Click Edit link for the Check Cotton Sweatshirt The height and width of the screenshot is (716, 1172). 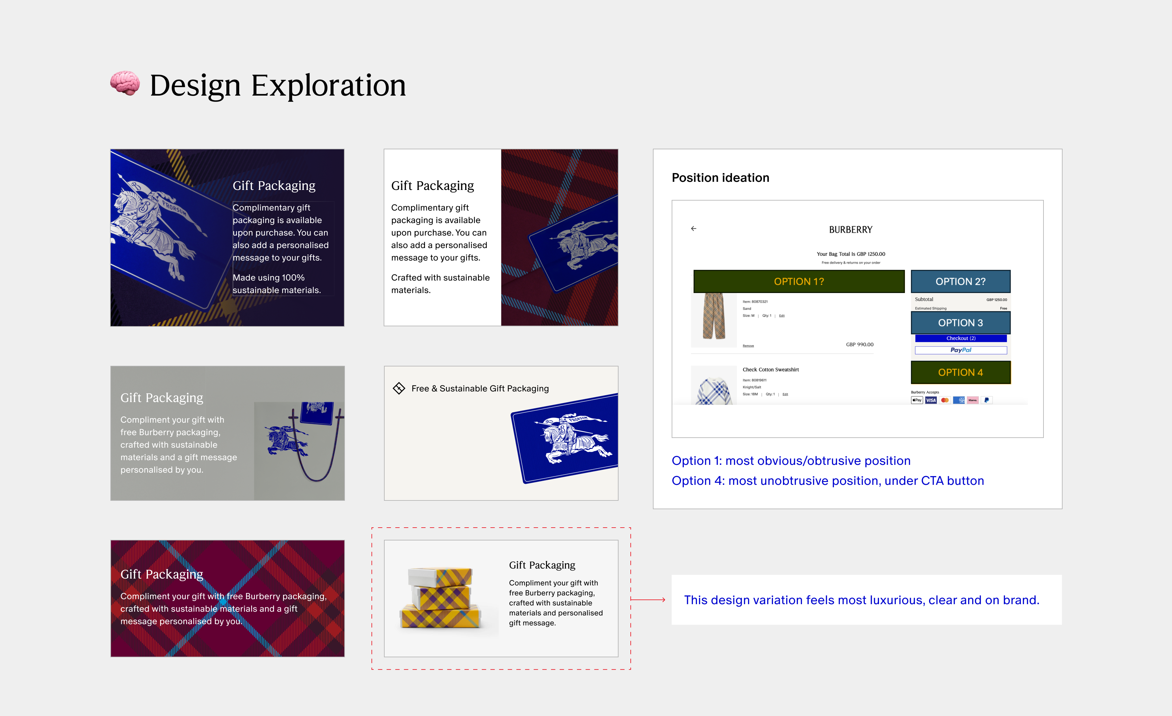point(785,394)
